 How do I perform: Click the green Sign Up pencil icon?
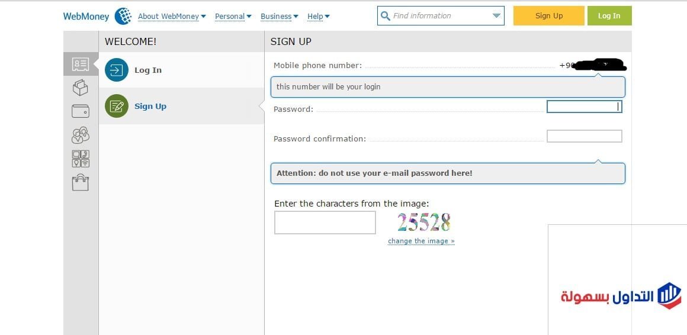pyautogui.click(x=116, y=106)
